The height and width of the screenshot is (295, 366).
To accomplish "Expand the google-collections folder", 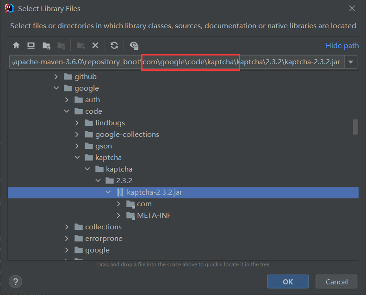I will [x=77, y=135].
